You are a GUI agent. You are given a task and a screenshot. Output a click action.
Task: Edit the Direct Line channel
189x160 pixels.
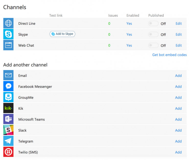coord(179,23)
